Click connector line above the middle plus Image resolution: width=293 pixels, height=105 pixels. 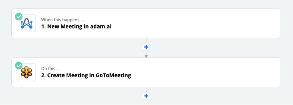[x=146, y=41]
